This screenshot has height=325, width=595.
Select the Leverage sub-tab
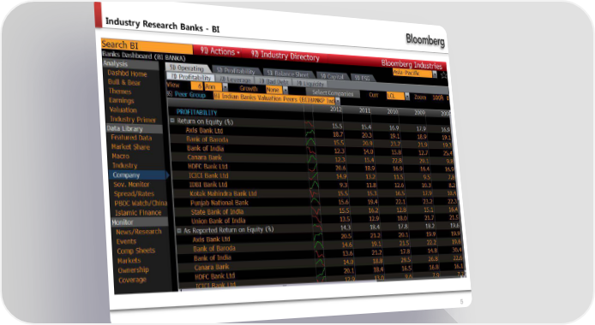click(236, 80)
